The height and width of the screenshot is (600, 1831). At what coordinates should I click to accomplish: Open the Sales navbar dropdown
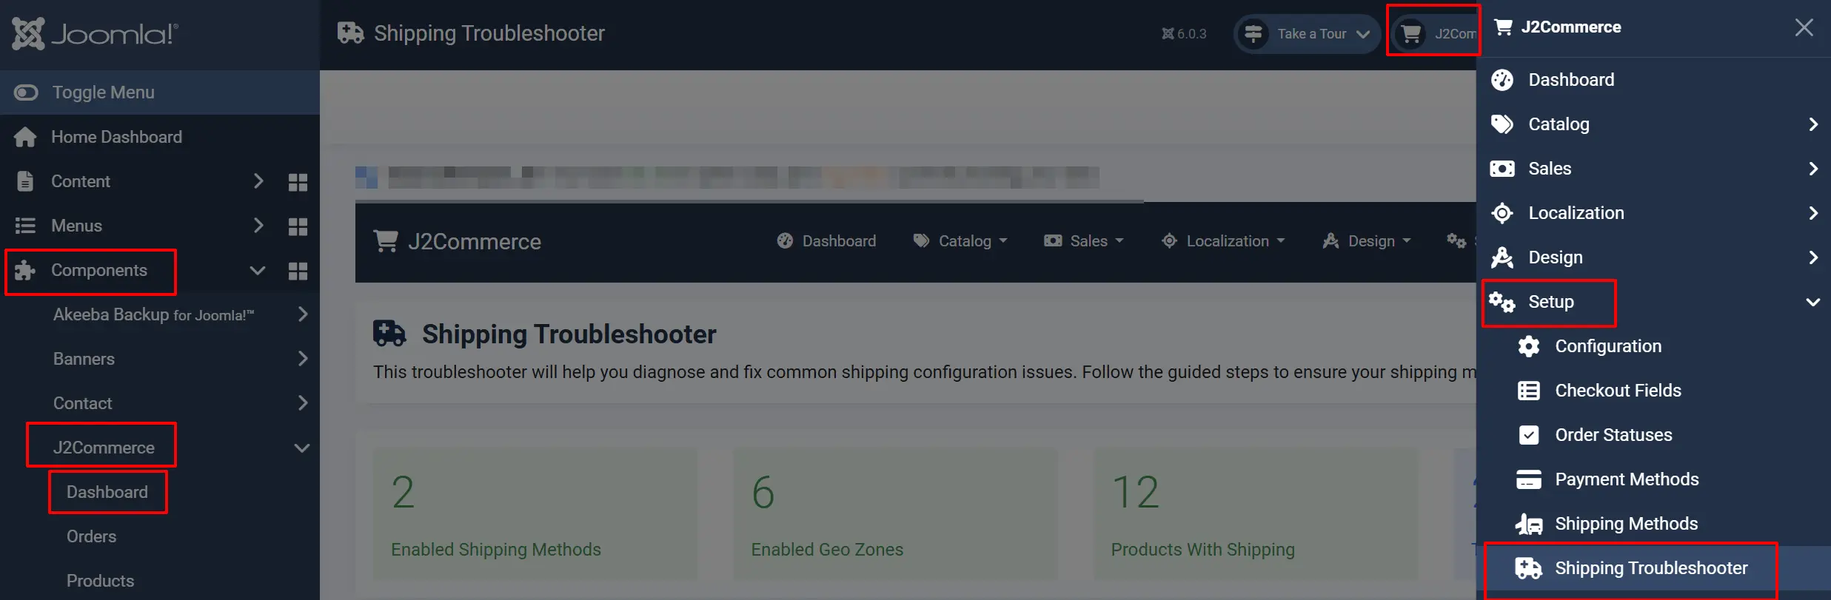pos(1084,241)
